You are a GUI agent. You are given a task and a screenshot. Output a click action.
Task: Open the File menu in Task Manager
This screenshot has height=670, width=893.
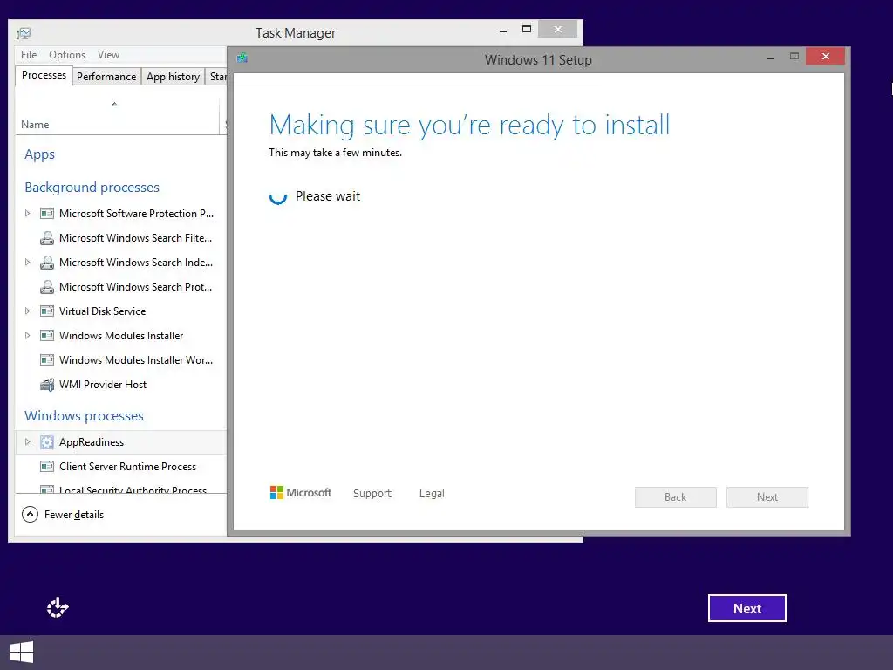click(29, 55)
